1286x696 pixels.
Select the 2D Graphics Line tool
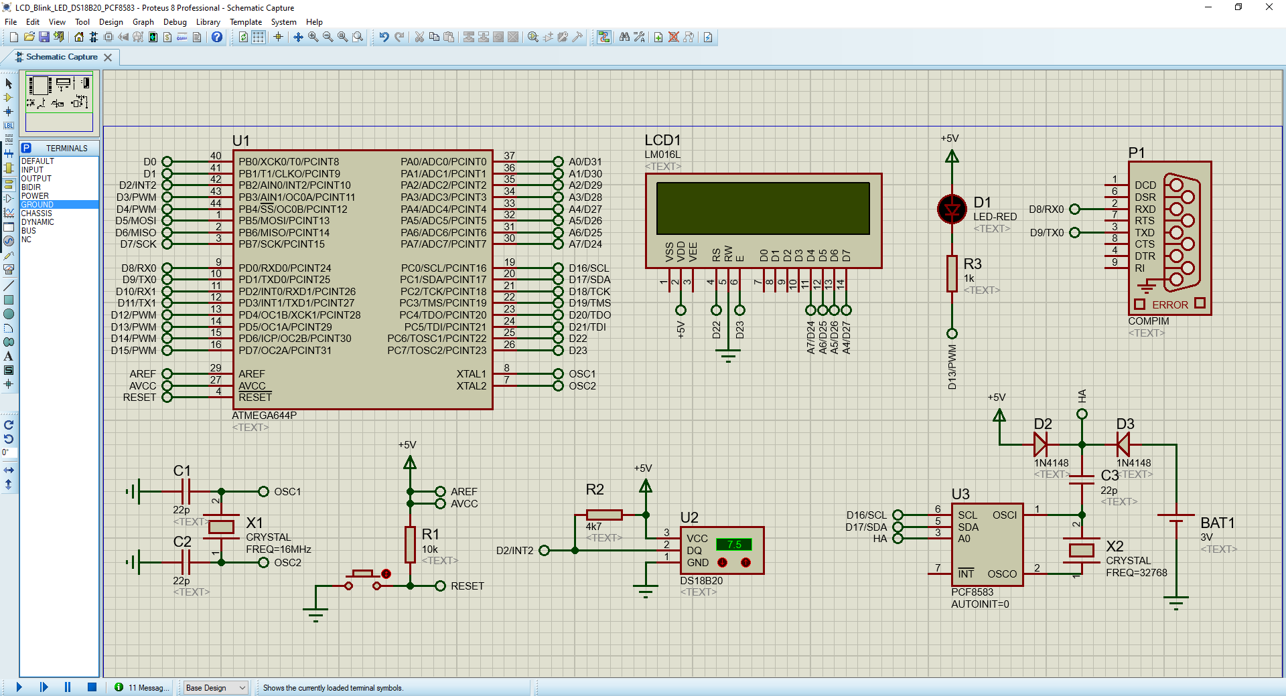tap(9, 286)
